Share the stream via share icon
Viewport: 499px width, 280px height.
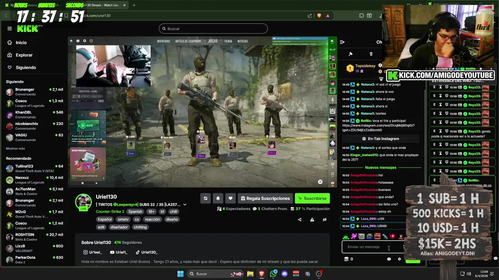pyautogui.click(x=300, y=220)
